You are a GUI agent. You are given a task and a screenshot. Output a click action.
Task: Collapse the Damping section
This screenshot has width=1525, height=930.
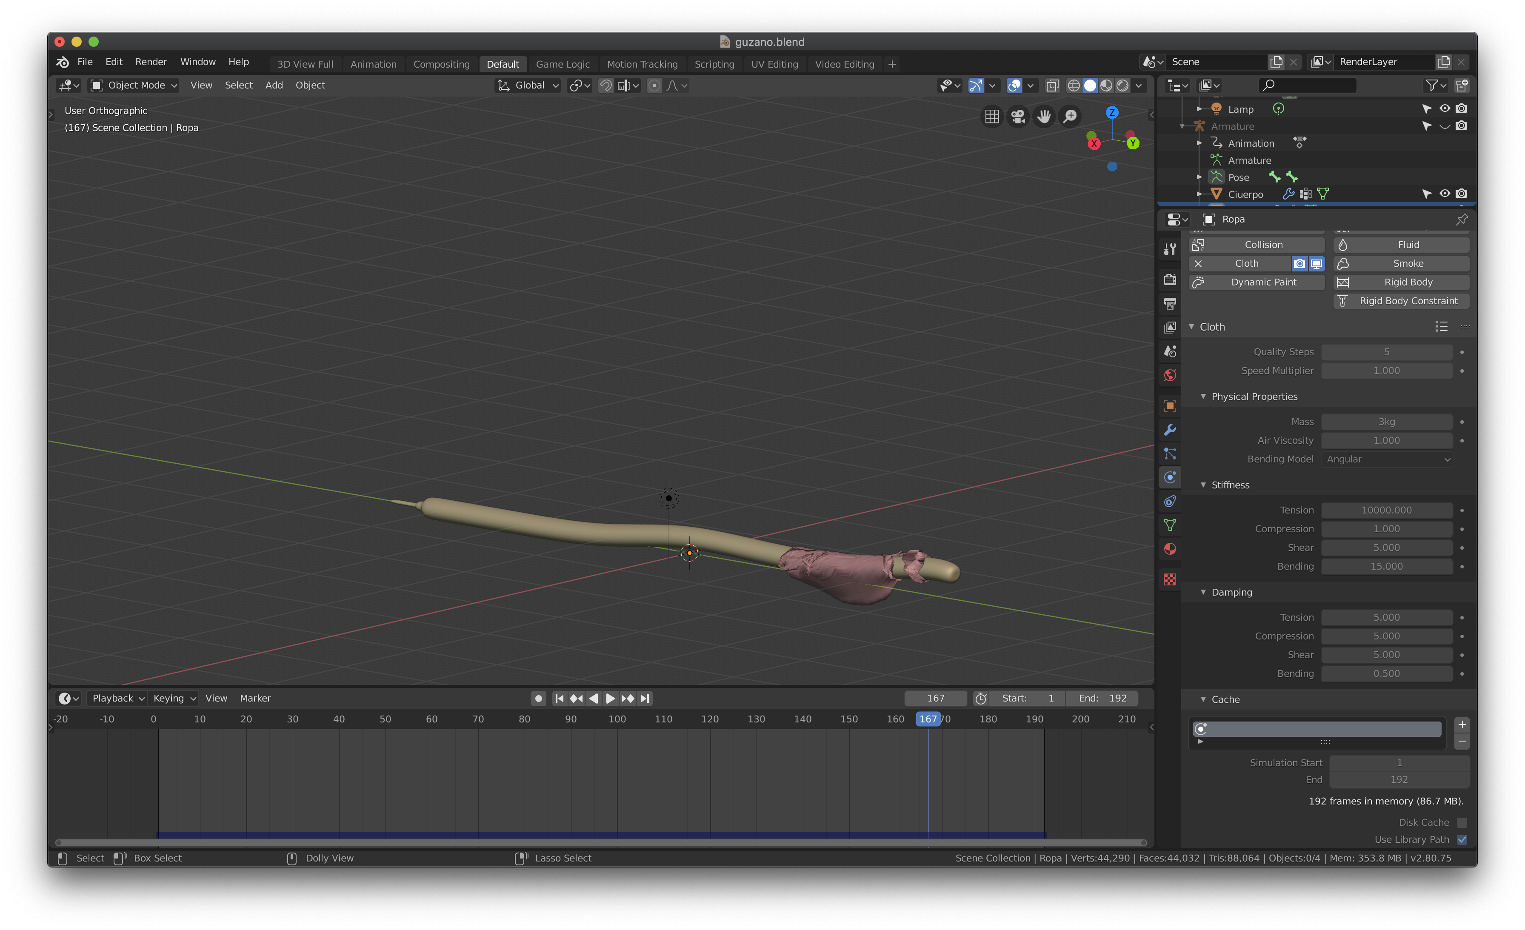point(1203,592)
